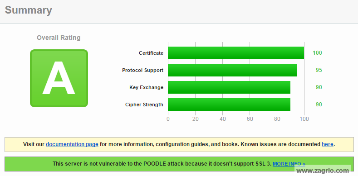The height and width of the screenshot is (176, 358).
Task: Click the Certificate label
Action: (x=151, y=53)
